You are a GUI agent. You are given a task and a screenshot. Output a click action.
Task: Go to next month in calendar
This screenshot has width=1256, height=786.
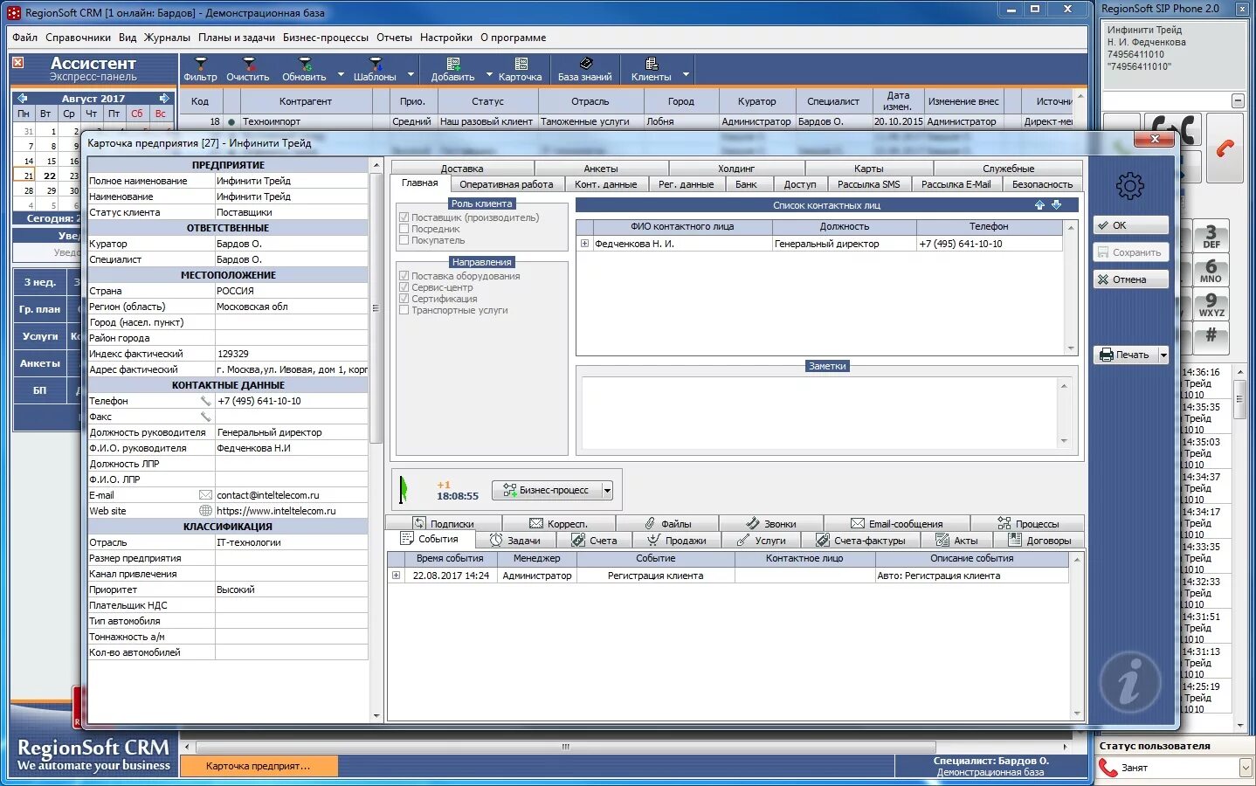point(164,99)
